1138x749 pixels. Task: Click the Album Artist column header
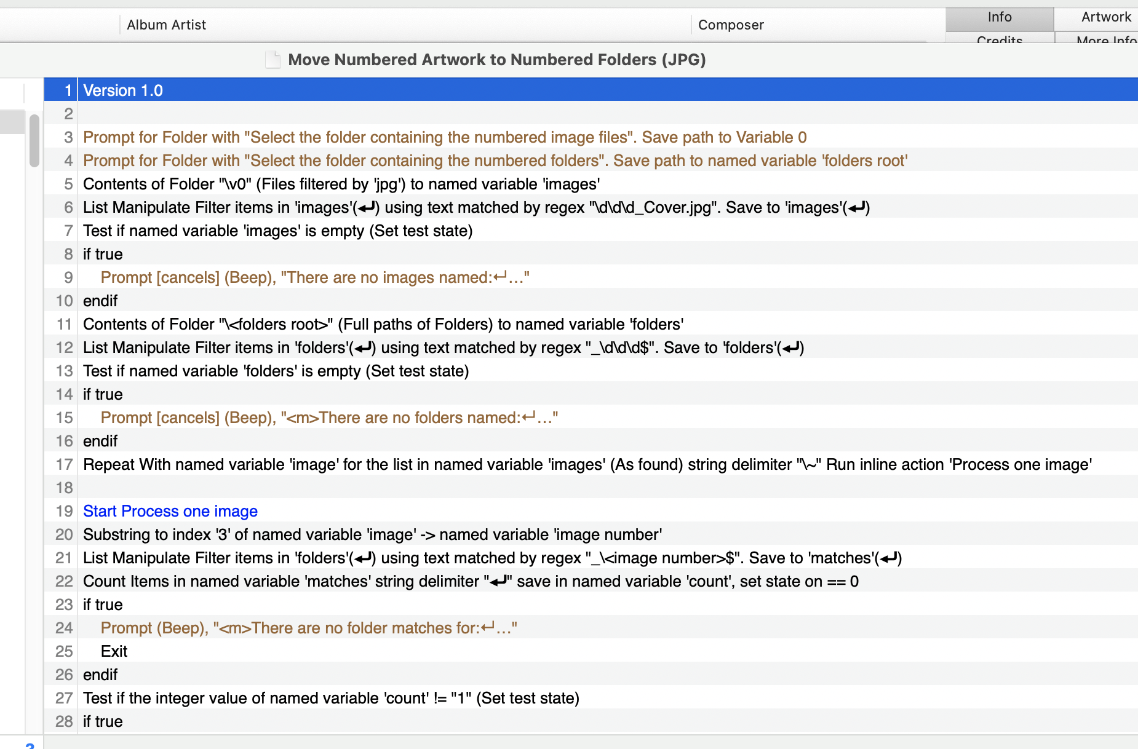166,25
